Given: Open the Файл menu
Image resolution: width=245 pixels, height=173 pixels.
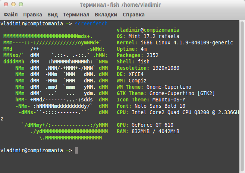Looking at the screenshot, I should pyautogui.click(x=10, y=15).
